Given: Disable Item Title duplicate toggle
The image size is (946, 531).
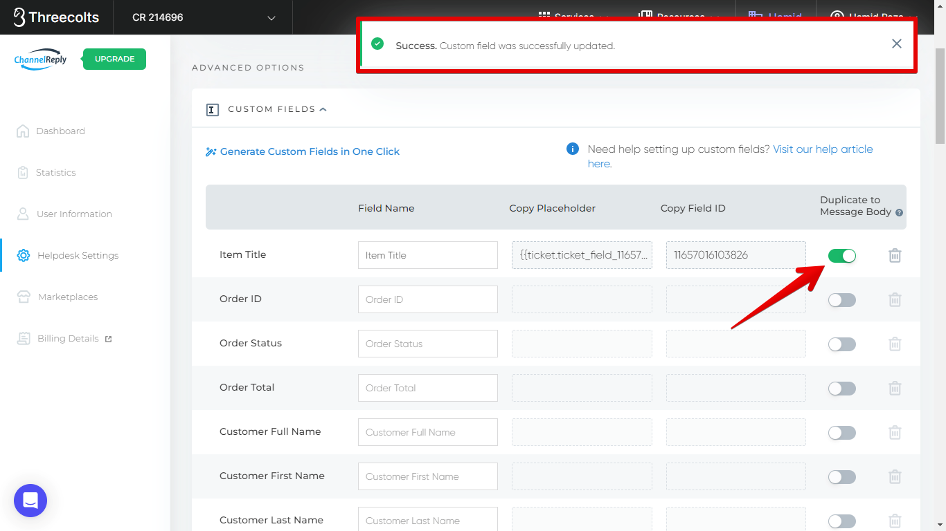Looking at the screenshot, I should click(842, 256).
